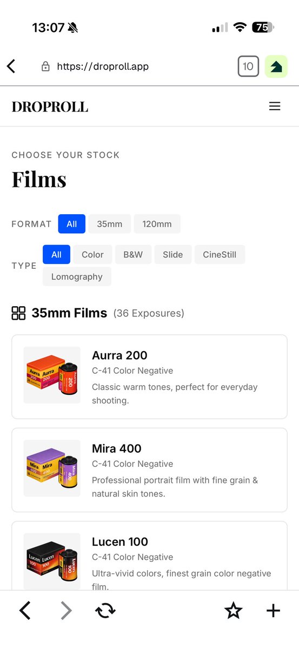Screen dimensions: 299x649
Task: Select the All format filter
Action: coord(72,224)
